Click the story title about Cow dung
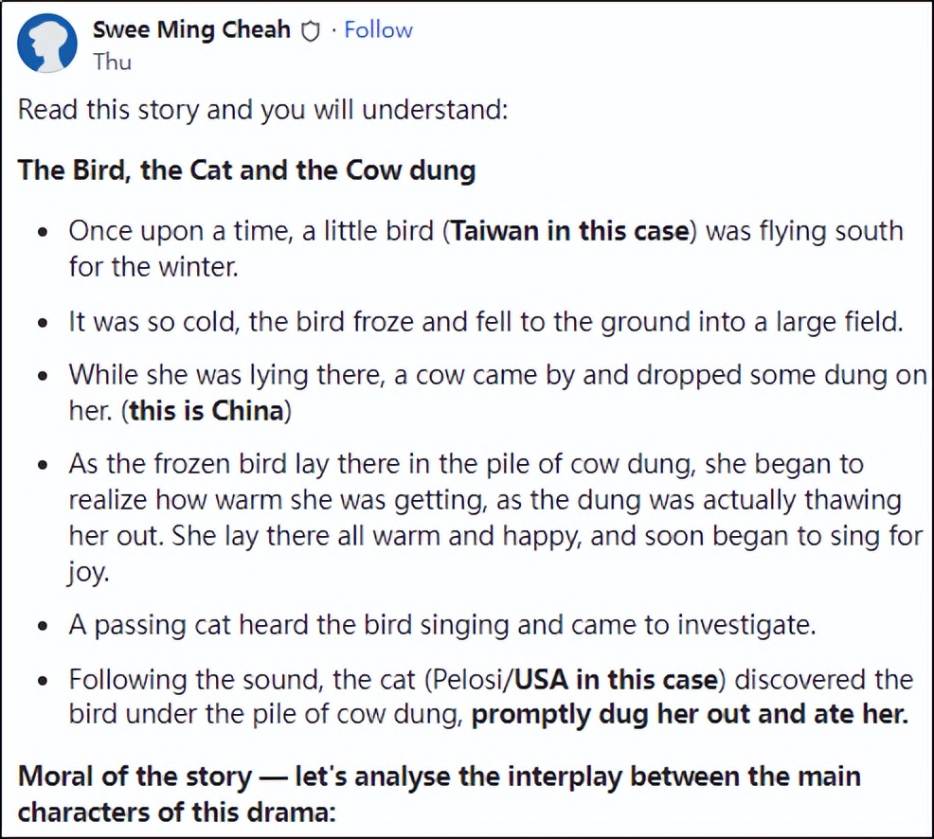The height and width of the screenshot is (839, 934). click(246, 170)
